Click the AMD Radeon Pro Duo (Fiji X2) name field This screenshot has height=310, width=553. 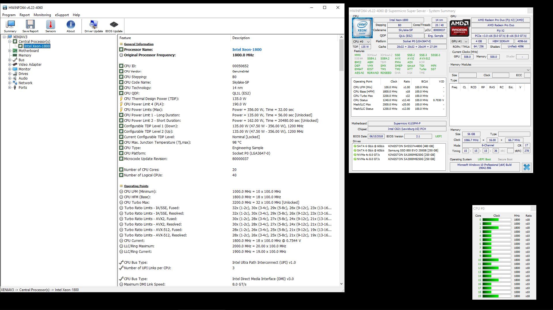[x=501, y=20]
